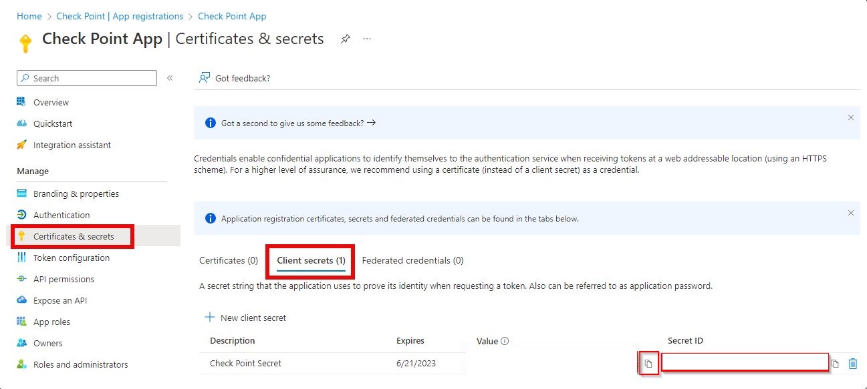Pin the Certificates & secrets page

point(345,39)
